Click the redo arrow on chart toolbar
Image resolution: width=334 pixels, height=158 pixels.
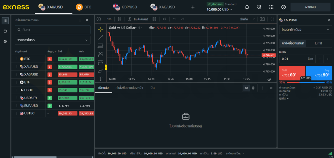(183, 19)
